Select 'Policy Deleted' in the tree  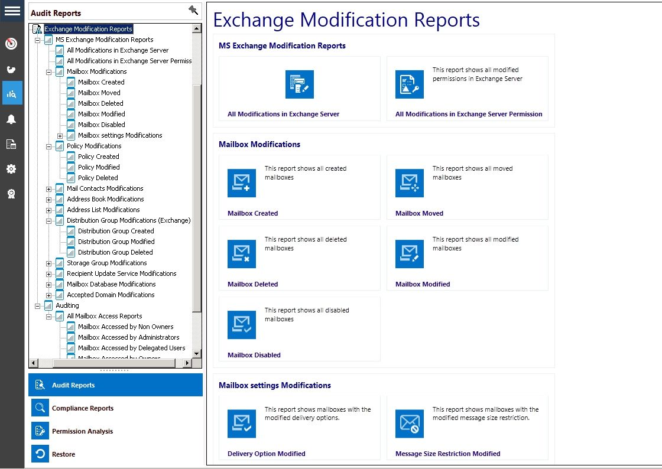pos(98,178)
